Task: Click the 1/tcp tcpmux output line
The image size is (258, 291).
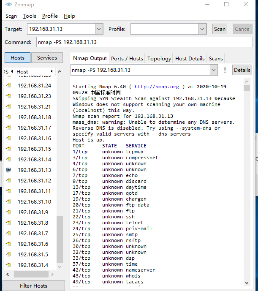Action: 108,152
